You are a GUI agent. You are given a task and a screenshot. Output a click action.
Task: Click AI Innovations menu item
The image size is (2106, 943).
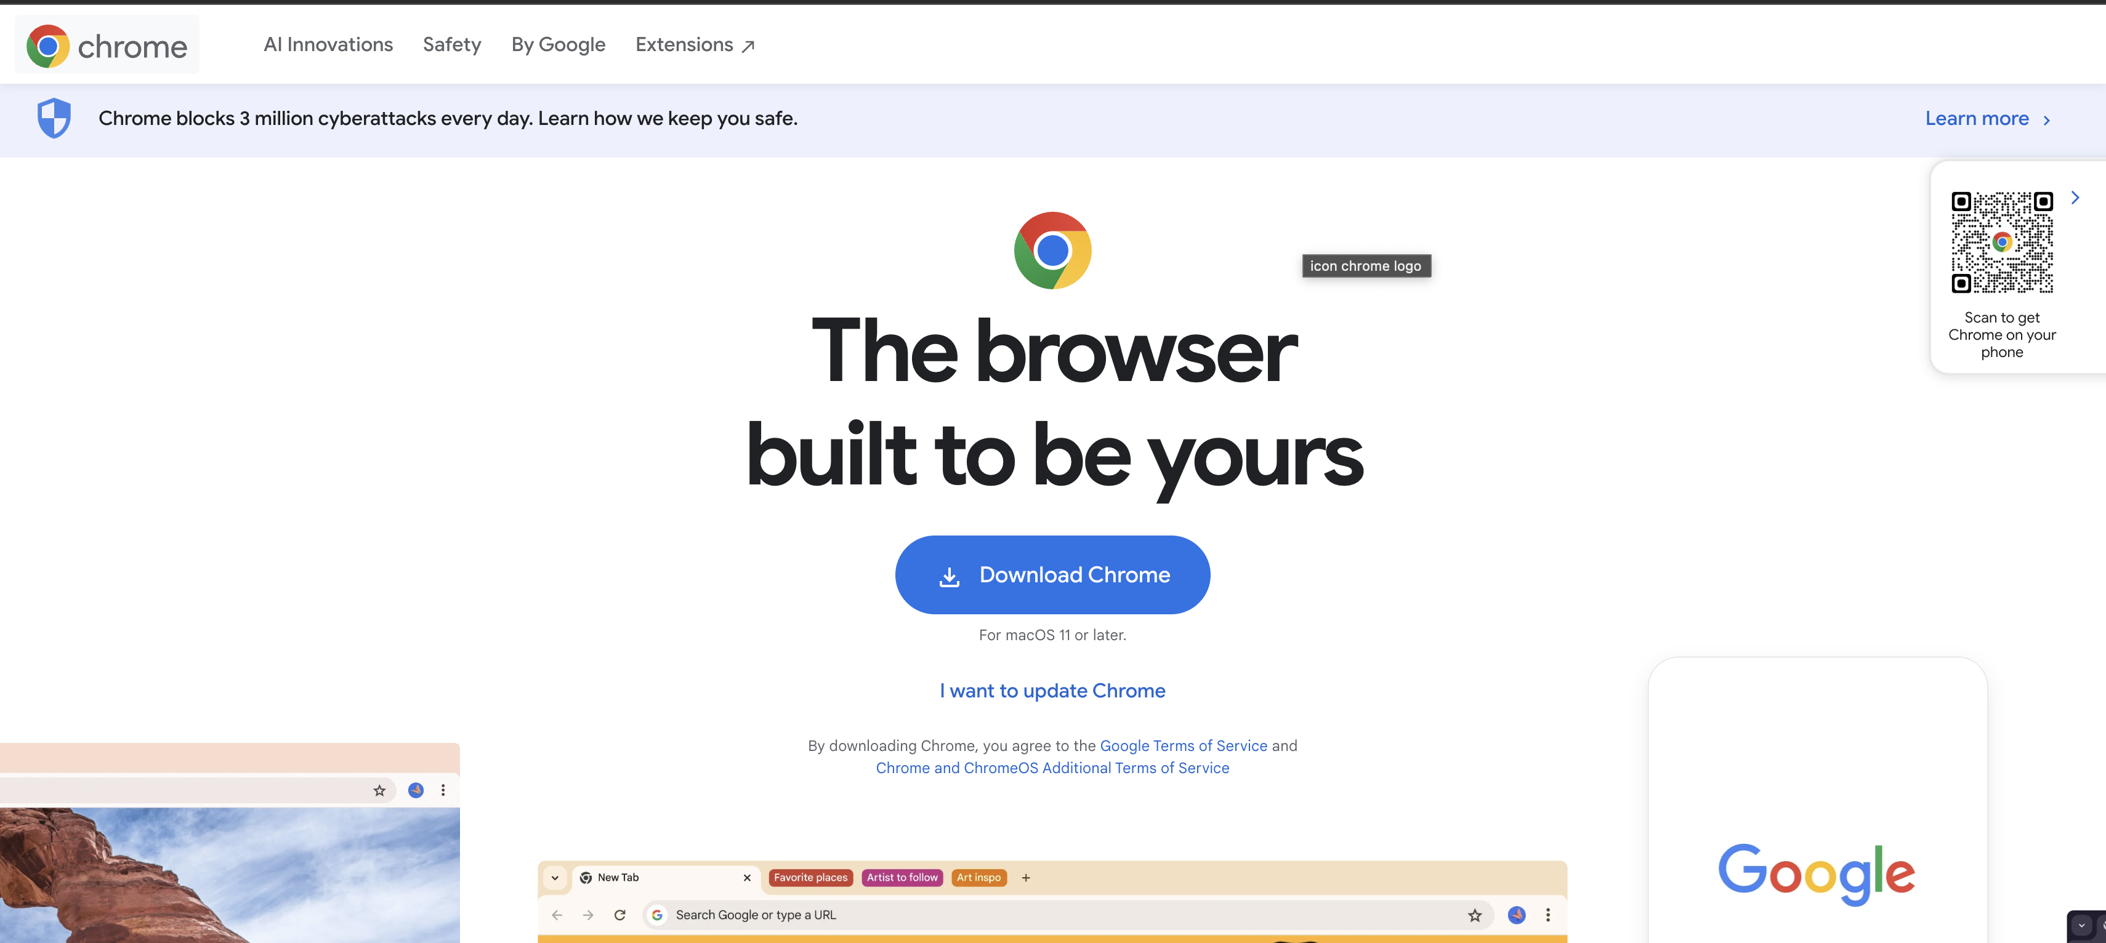tap(328, 43)
